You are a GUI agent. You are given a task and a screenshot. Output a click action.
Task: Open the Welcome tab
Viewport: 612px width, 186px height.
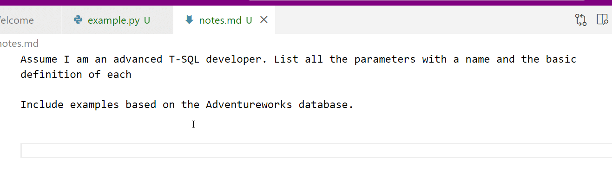18,20
